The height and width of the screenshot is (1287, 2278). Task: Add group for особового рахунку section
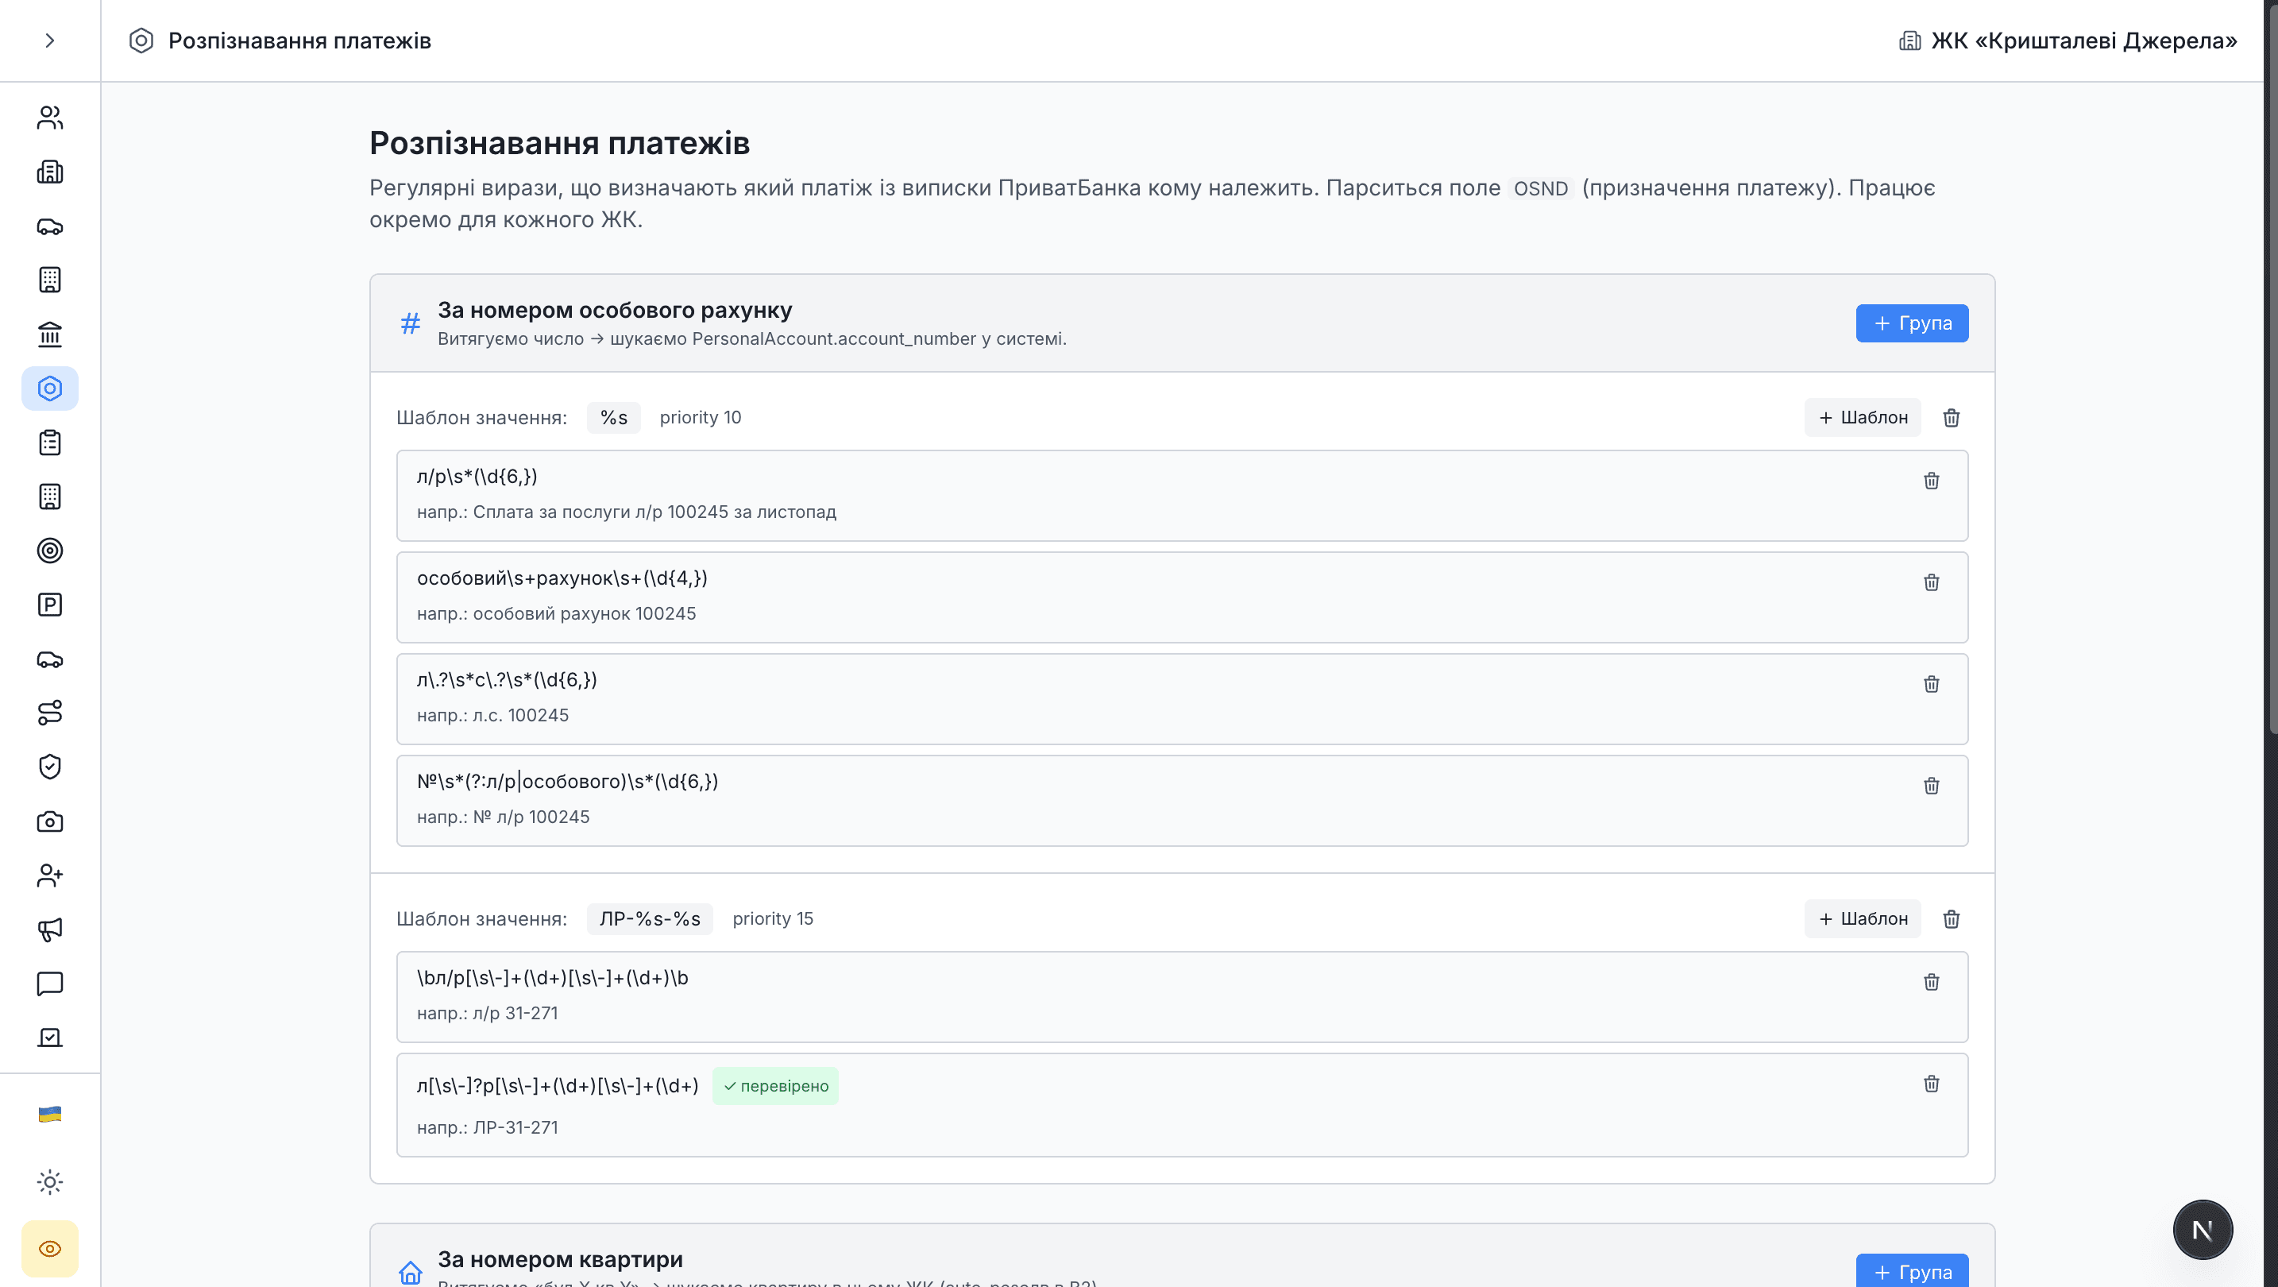[x=1912, y=323]
